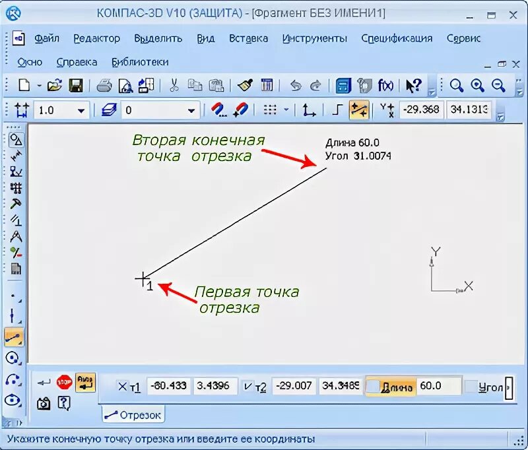The image size is (528, 450).
Task: Copy selection with copy icon
Action: [x=195, y=86]
